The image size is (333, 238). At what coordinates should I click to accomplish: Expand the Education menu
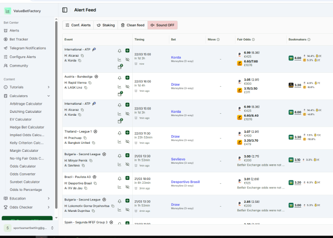click(27, 198)
